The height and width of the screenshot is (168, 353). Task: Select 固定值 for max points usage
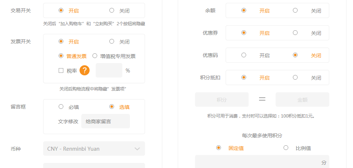coord(219,148)
